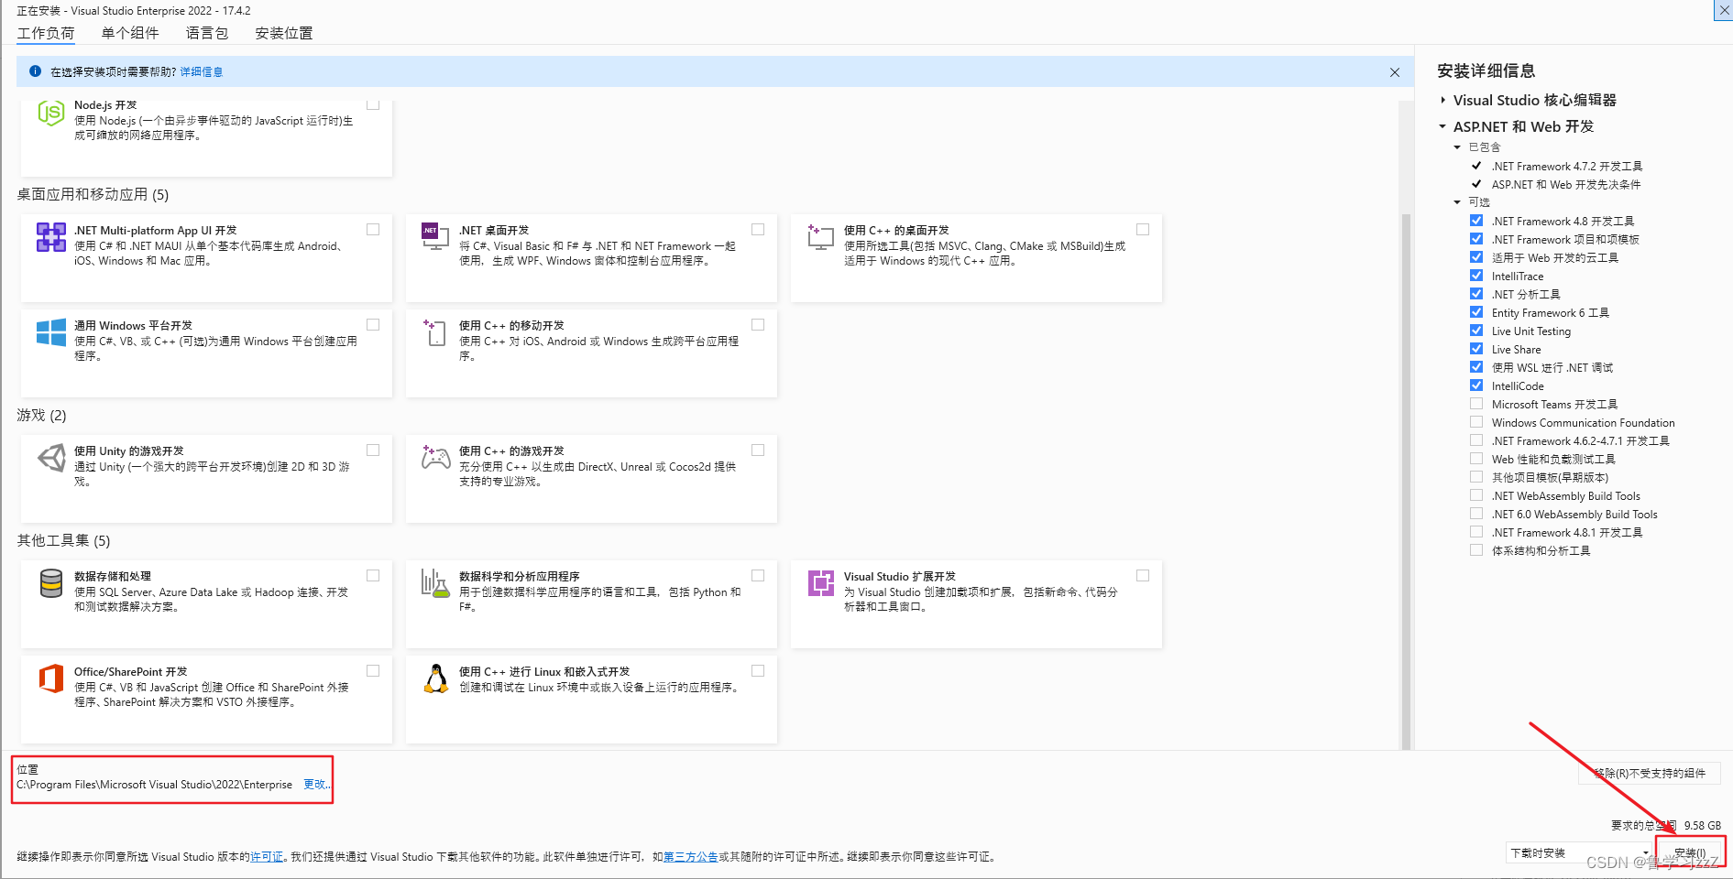The width and height of the screenshot is (1733, 879).
Task: Click the Unity game development icon
Action: tap(50, 458)
